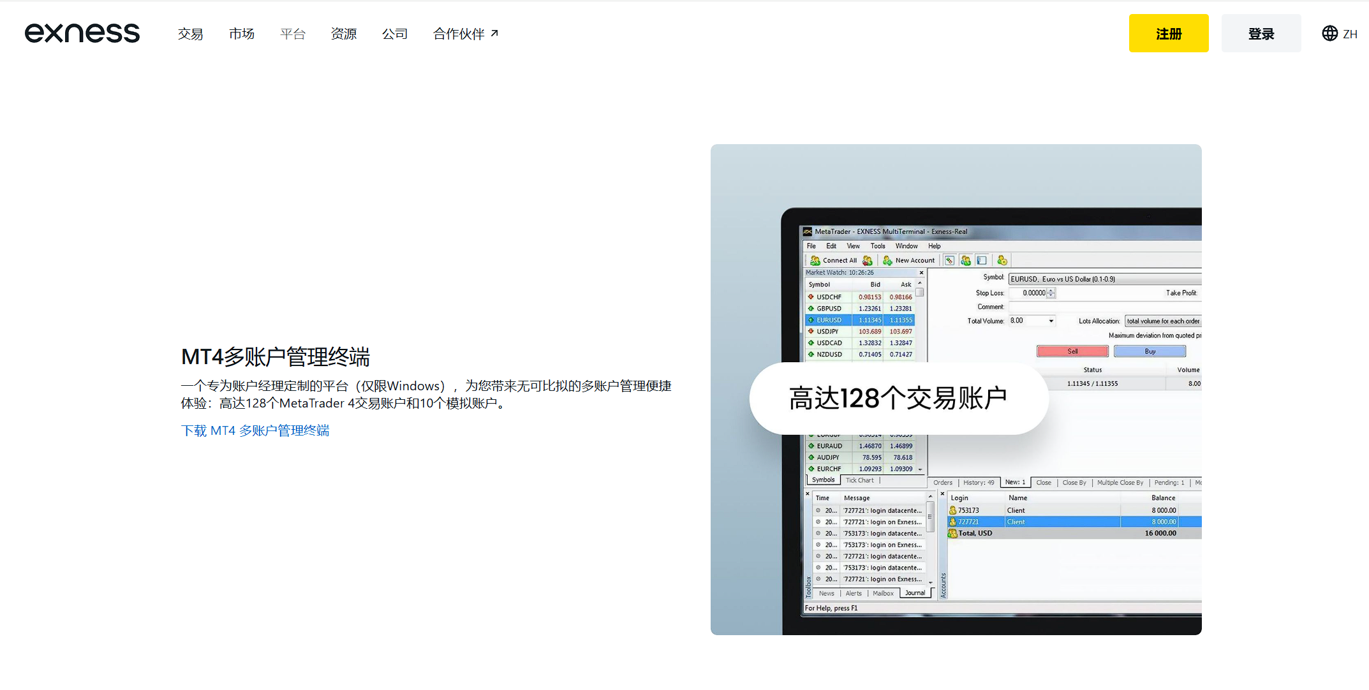Switch to the Multiple Close By tab
Viewport: 1369px width, 690px height.
tap(1120, 483)
